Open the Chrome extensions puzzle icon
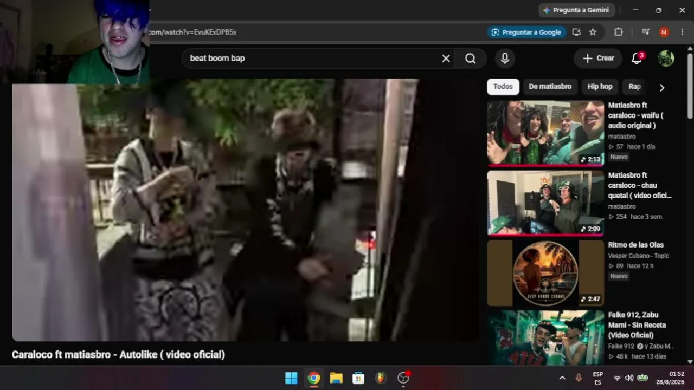The height and width of the screenshot is (390, 694). (619, 32)
